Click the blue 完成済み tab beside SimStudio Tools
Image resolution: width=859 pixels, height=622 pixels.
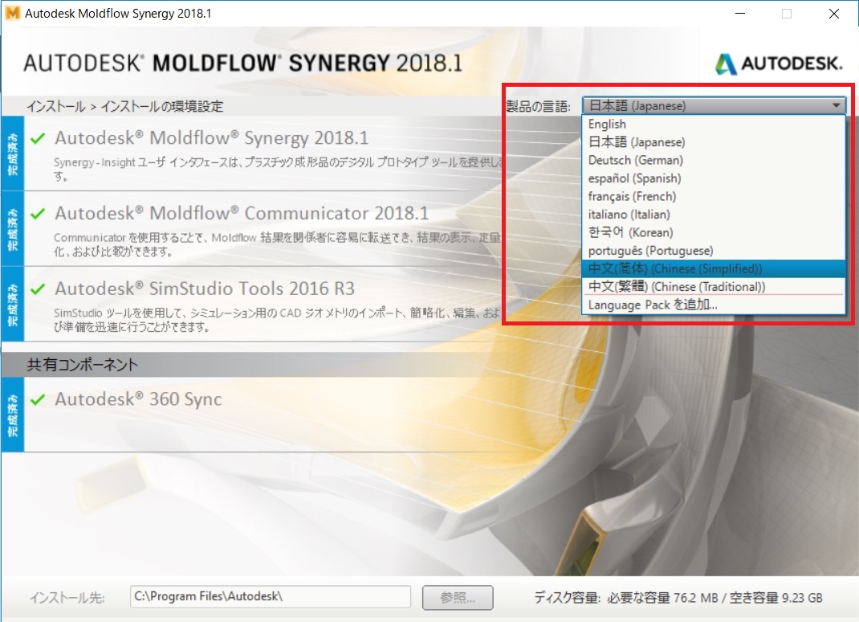pos(12,305)
